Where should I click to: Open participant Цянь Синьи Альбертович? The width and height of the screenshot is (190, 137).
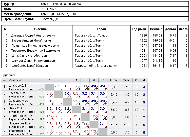(31, 56)
